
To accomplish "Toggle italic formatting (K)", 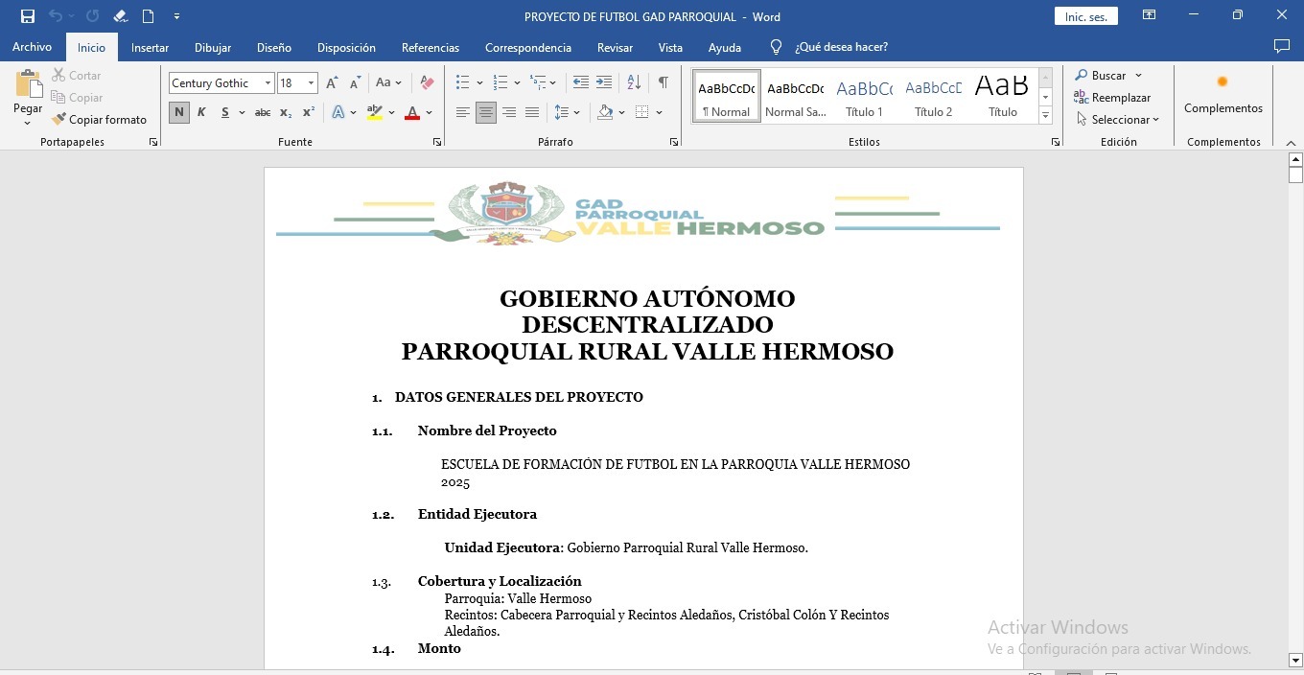I will [201, 113].
